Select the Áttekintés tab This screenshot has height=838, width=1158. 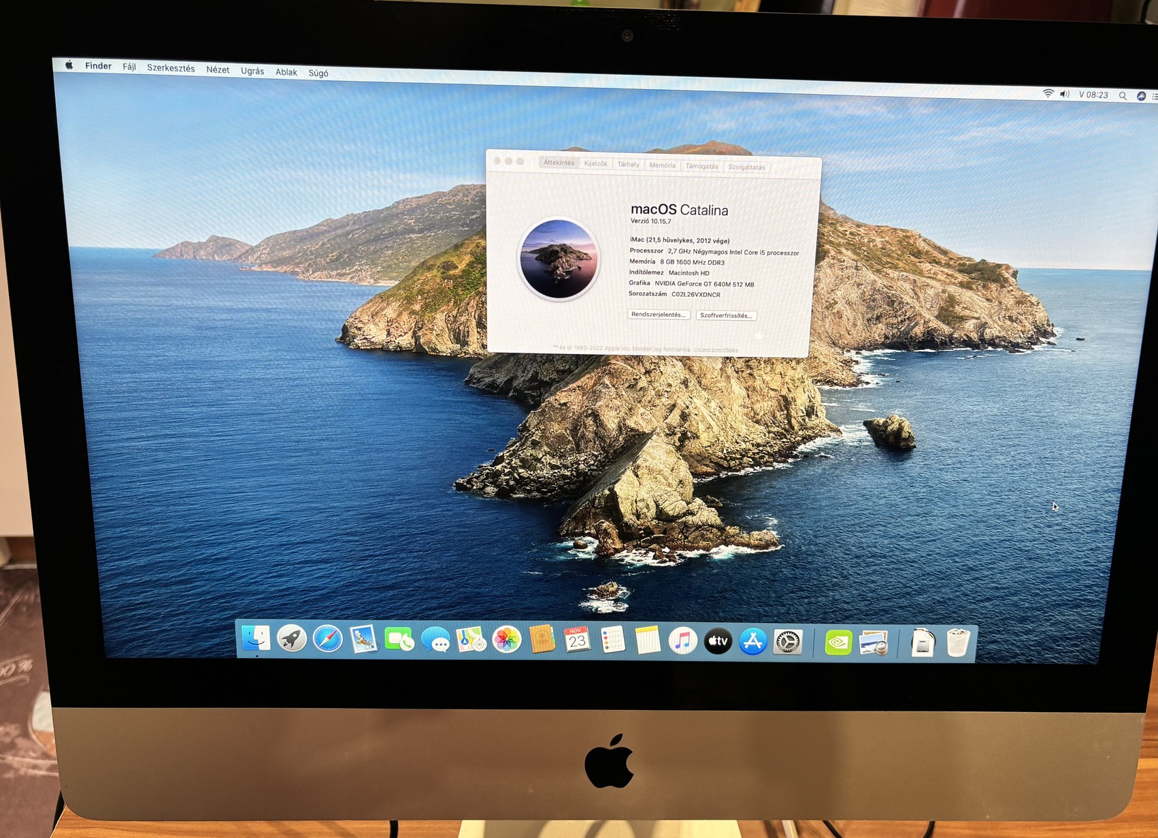(559, 163)
